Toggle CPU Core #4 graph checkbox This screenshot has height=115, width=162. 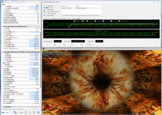111,21
